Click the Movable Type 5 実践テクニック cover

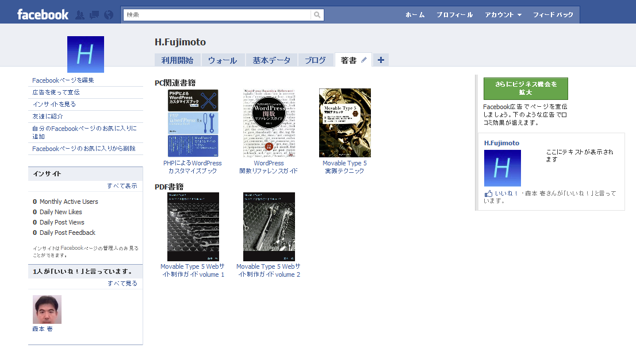tap(345, 123)
